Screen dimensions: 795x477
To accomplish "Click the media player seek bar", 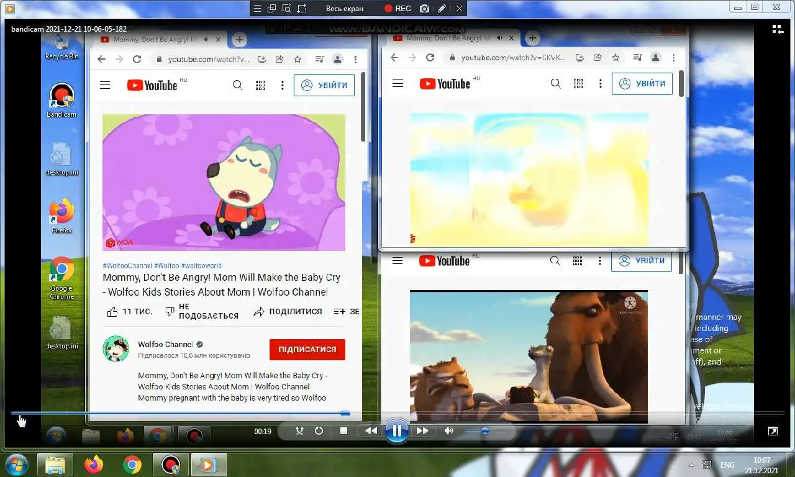I will (x=397, y=413).
